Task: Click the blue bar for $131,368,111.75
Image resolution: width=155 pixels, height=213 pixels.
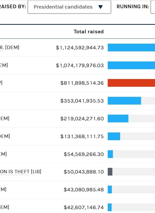Action: (114, 136)
